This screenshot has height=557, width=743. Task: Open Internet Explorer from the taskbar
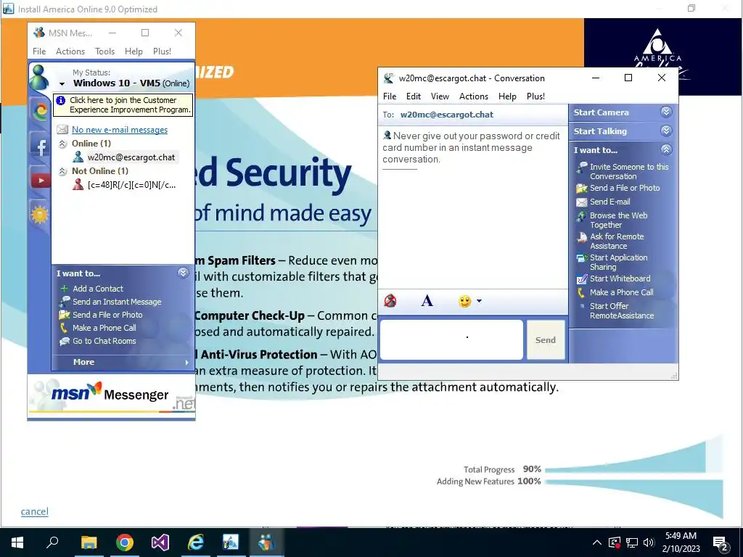point(196,542)
